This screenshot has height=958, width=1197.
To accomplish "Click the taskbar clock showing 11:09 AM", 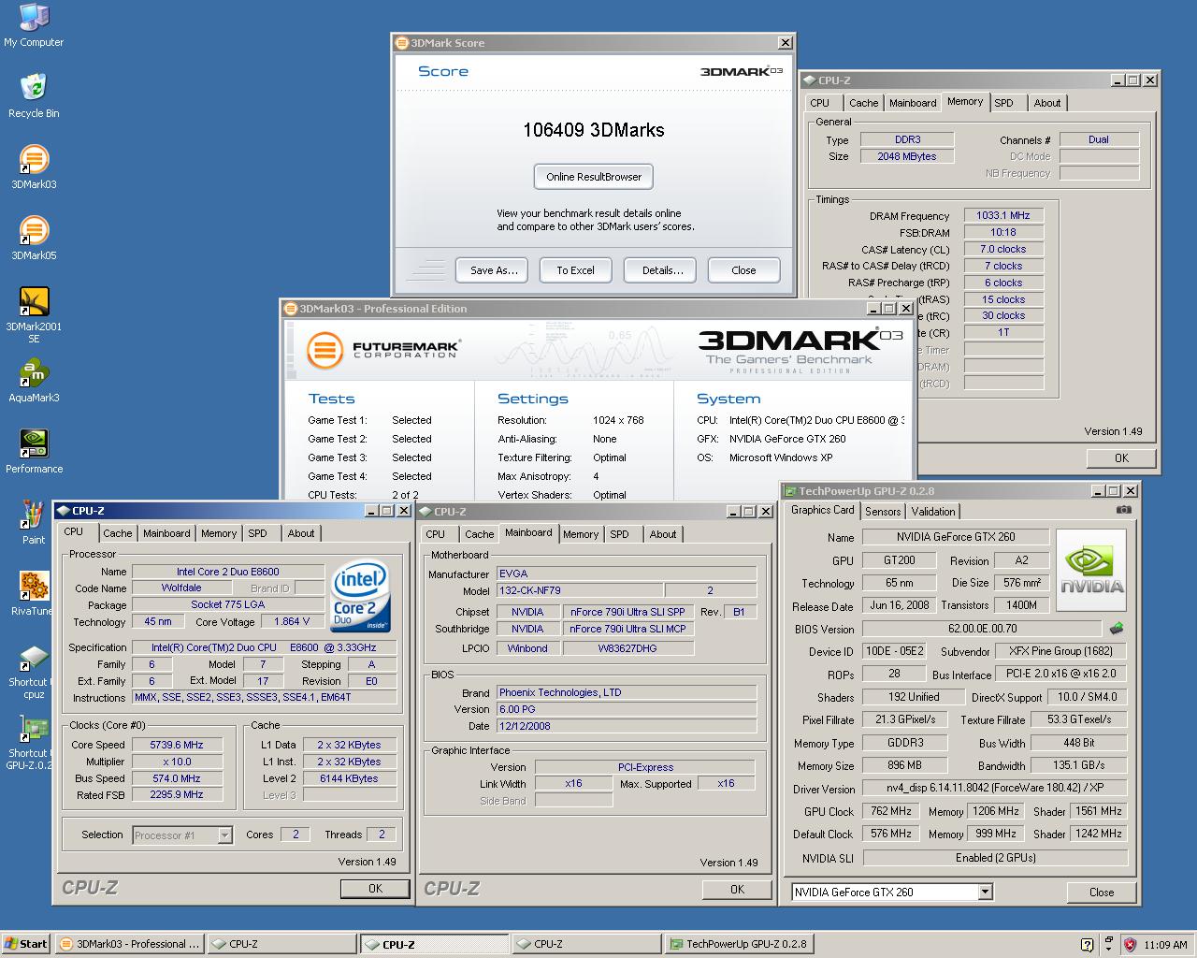I will click(x=1165, y=945).
